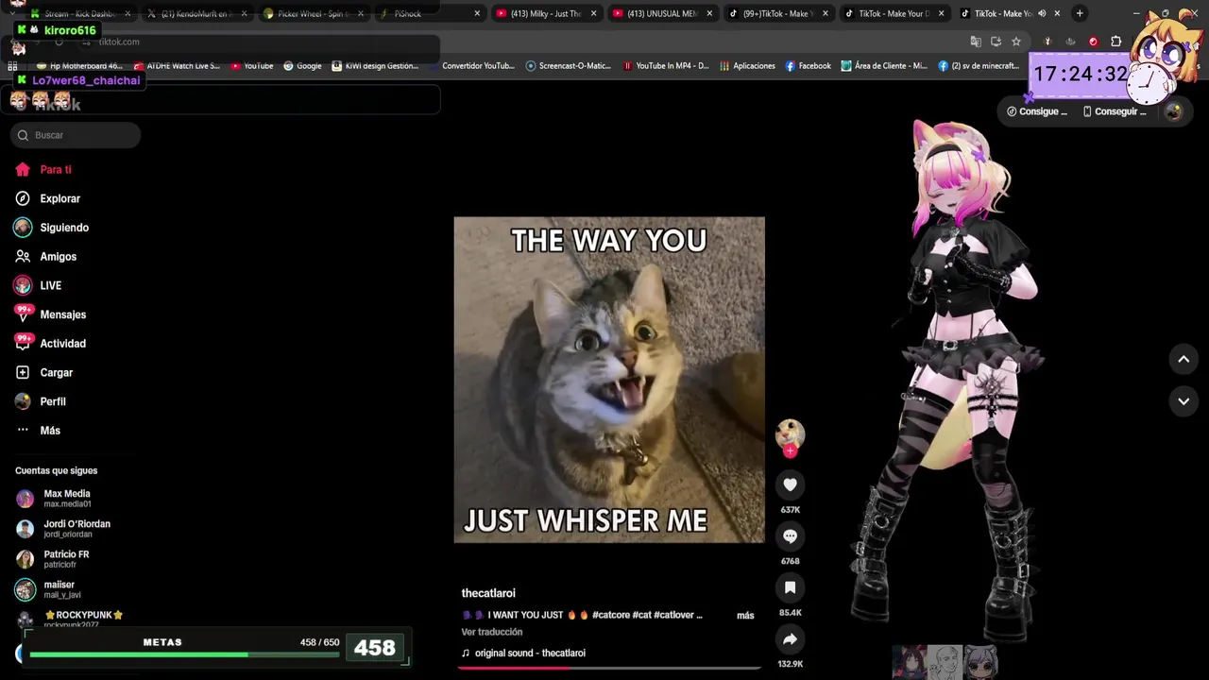Click the Conseguir button
1209x680 pixels.
pyautogui.click(x=1115, y=111)
